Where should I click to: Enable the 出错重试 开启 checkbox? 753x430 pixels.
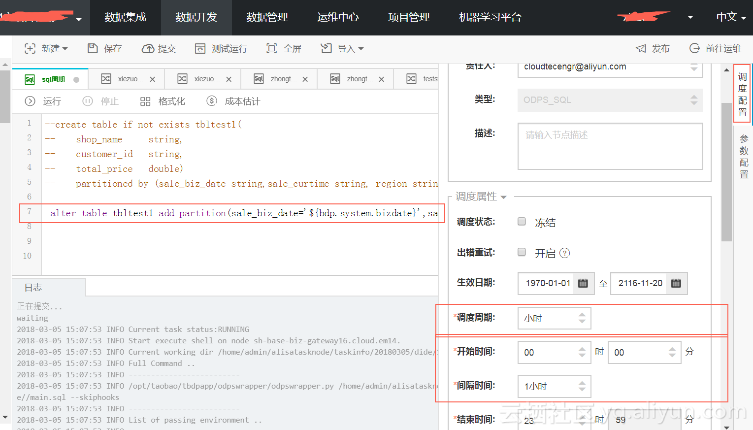pyautogui.click(x=522, y=252)
